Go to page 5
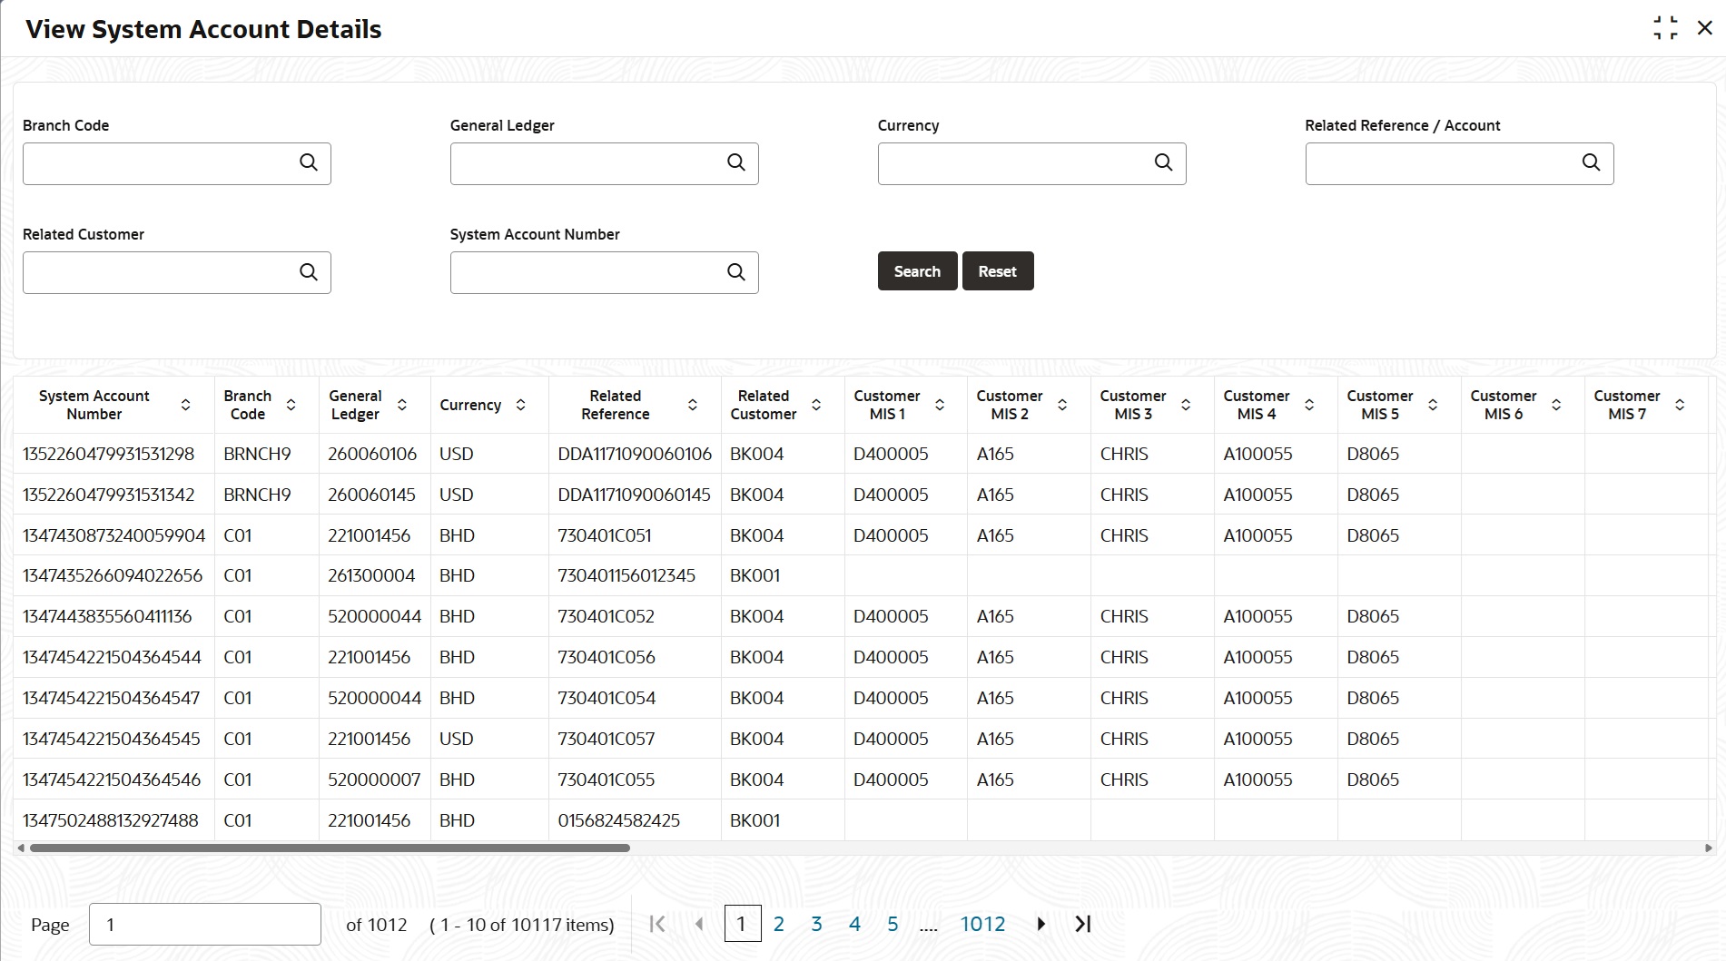The width and height of the screenshot is (1726, 961). 893,924
